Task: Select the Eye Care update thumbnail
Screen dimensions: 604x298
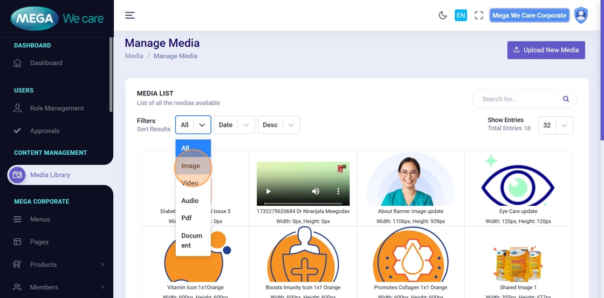Action: click(x=518, y=183)
